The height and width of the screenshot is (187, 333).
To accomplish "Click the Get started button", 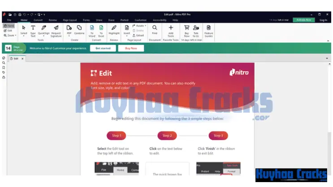I will click(103, 48).
